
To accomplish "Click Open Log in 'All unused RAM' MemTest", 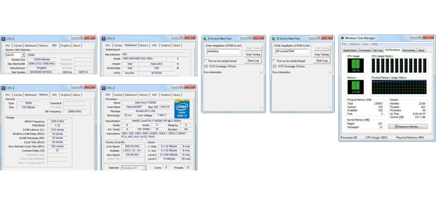I will (x=322, y=60).
